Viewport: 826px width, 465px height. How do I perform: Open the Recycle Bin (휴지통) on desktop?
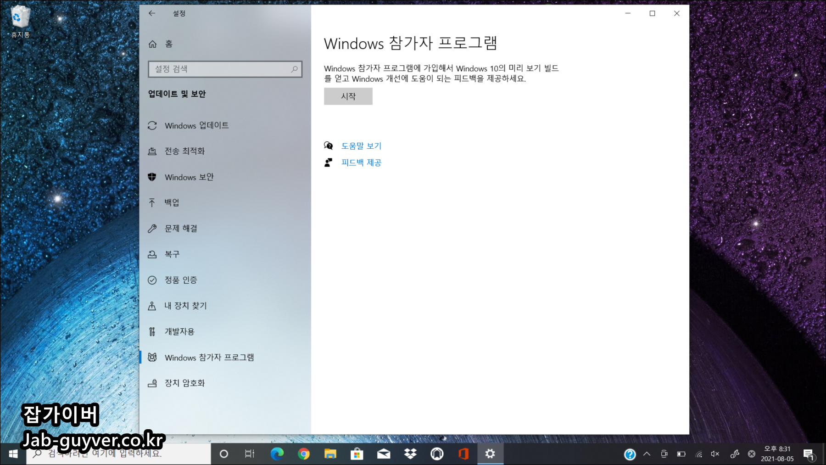[20, 22]
